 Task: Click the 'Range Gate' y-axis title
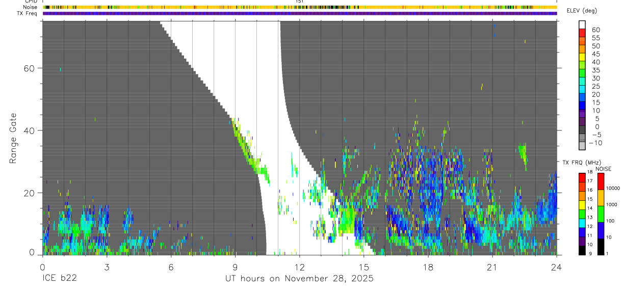[13, 139]
